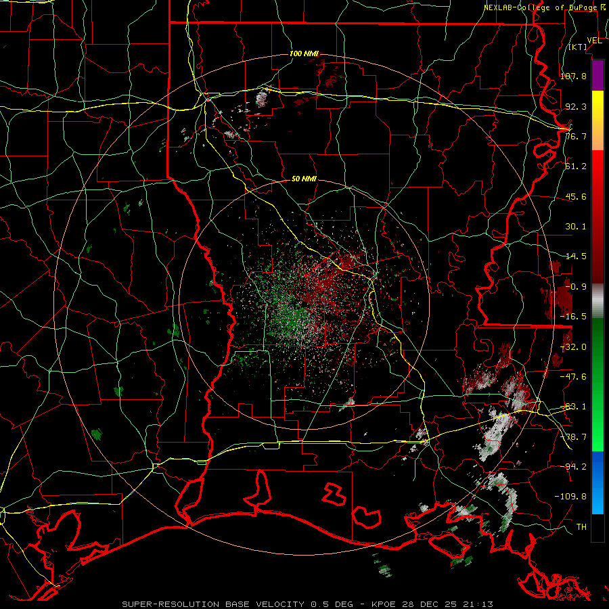Select the -32.0 velocity scale value
Screen dimensions: 609x609
pos(573,347)
